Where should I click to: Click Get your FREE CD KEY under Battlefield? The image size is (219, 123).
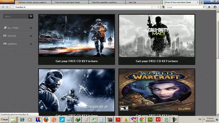point(77,61)
